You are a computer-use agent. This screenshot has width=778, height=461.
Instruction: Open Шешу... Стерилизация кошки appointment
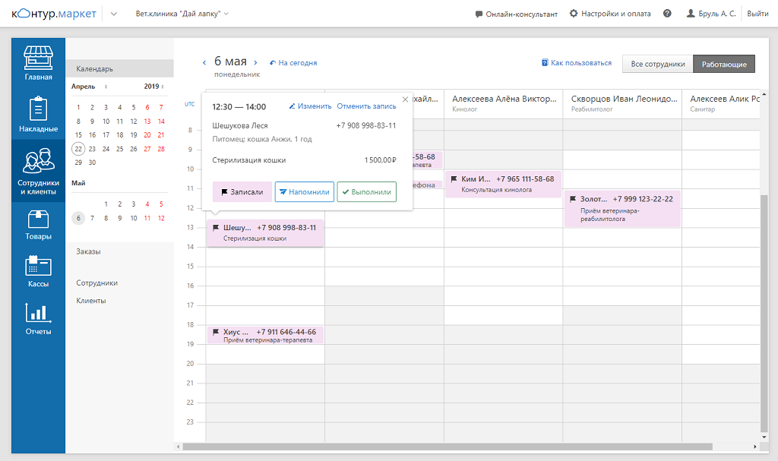point(265,232)
